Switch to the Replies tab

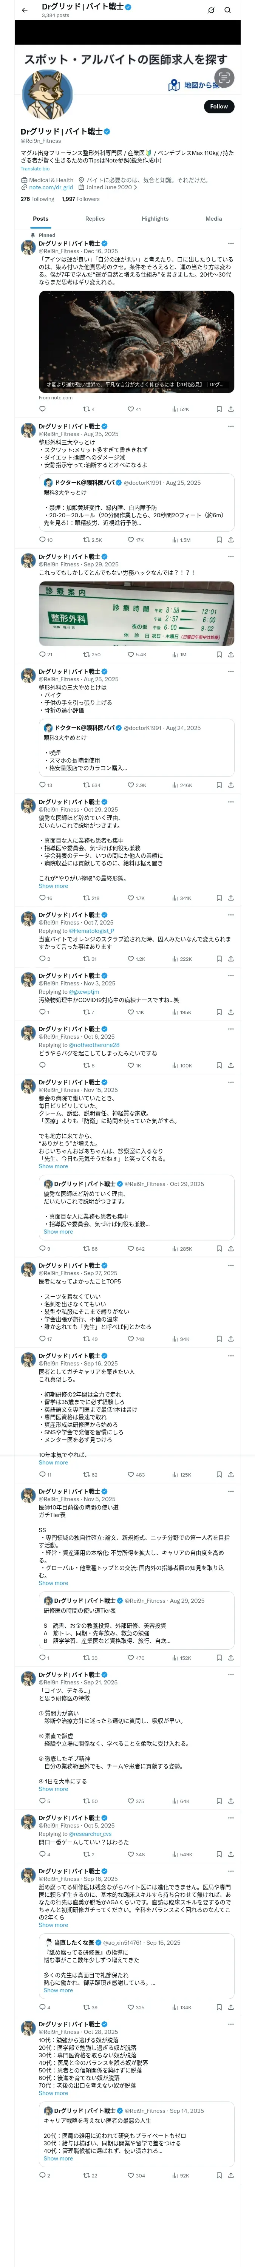coord(95,219)
